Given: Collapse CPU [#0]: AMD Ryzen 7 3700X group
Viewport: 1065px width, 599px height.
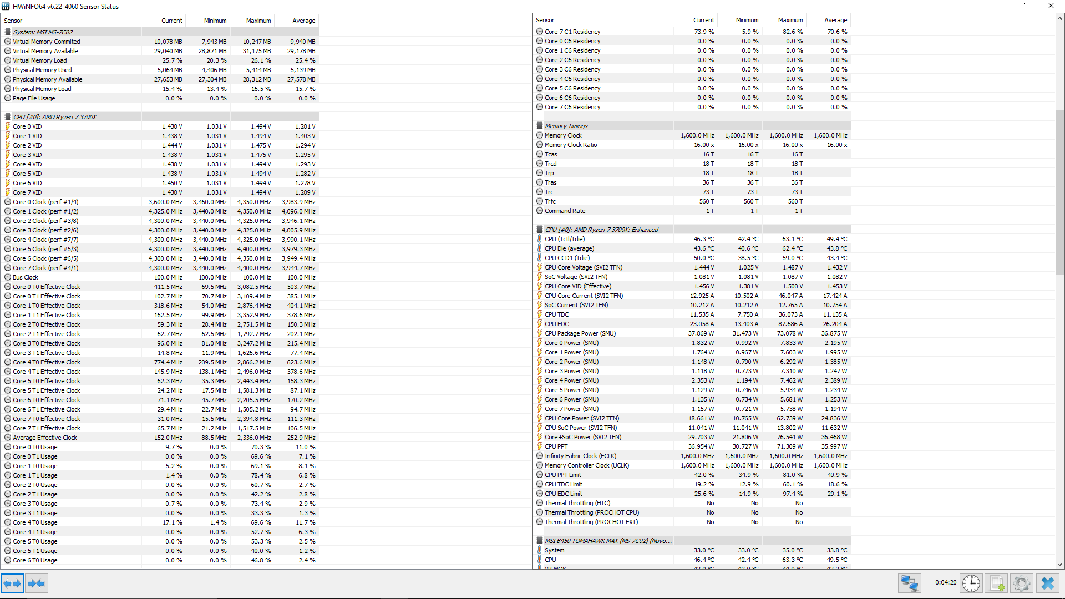Looking at the screenshot, I should [54, 117].
